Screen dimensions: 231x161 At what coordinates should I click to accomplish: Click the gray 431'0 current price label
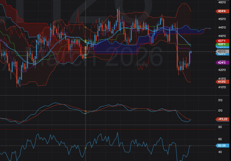tap(222, 52)
